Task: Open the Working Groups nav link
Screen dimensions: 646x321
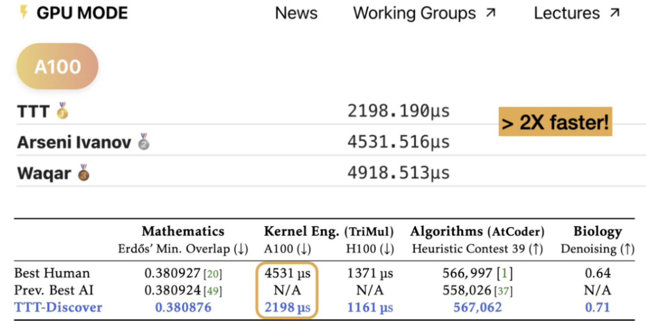Action: (414, 13)
